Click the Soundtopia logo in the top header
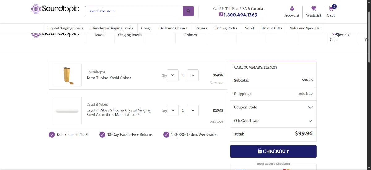Image resolution: width=371 pixels, height=170 pixels. (55, 9)
